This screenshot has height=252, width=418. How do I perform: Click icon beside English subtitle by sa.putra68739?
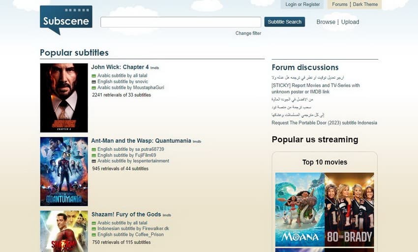94,150
